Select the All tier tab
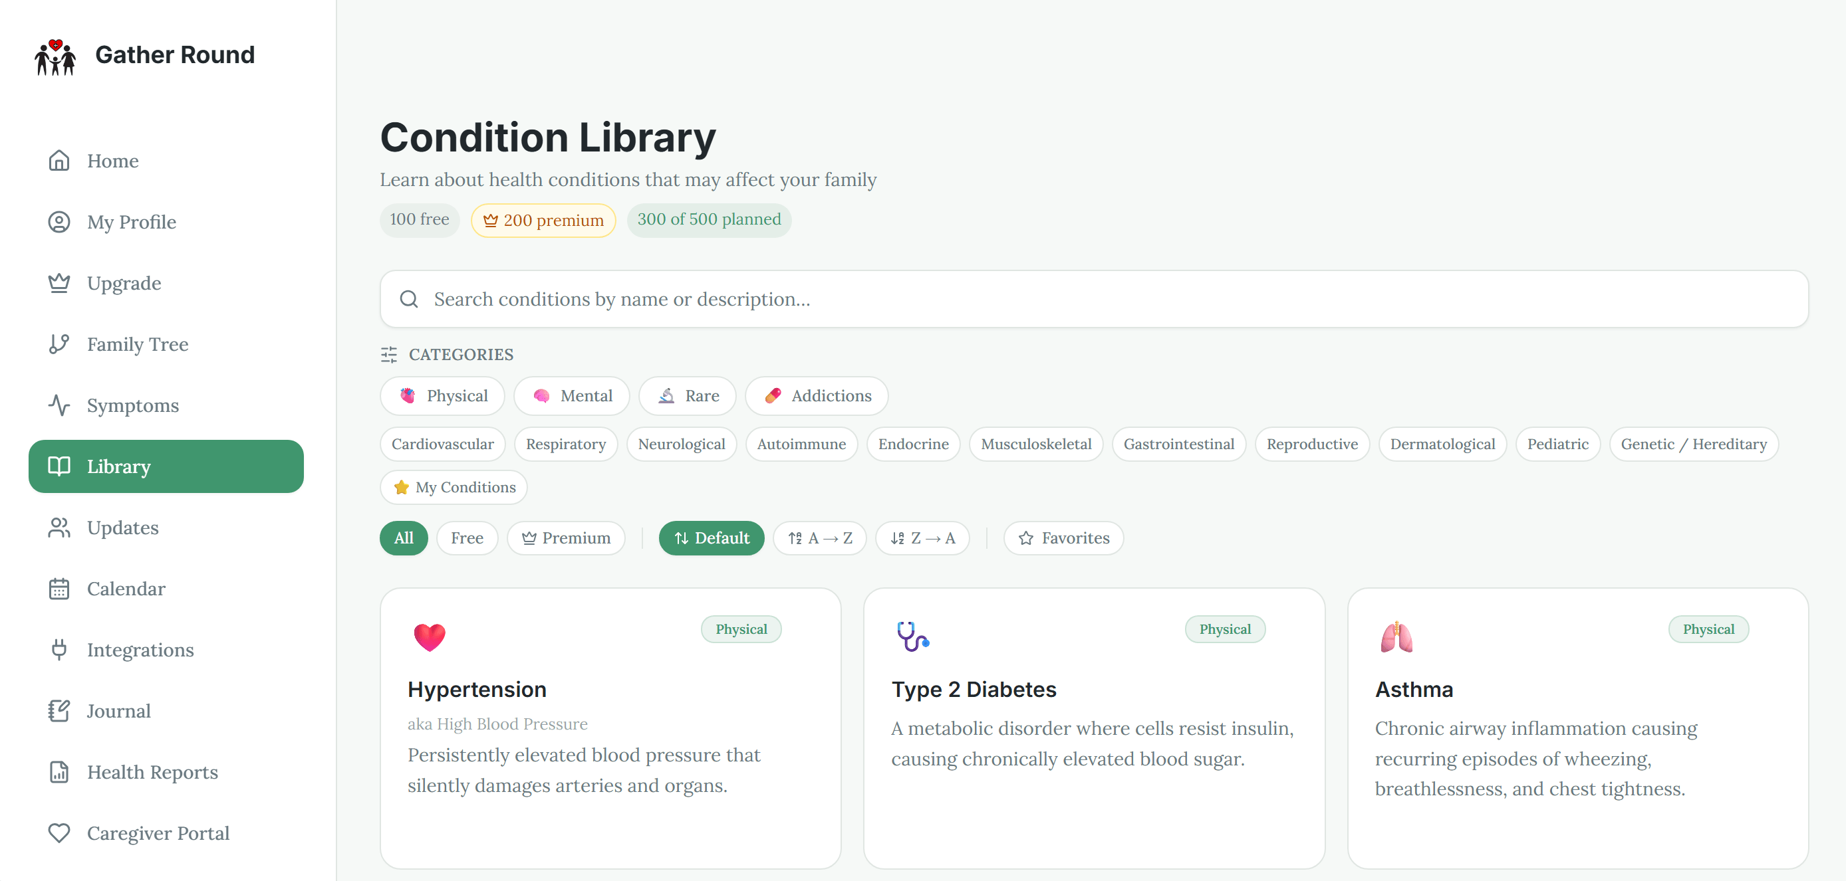This screenshot has height=881, width=1846. pos(404,538)
